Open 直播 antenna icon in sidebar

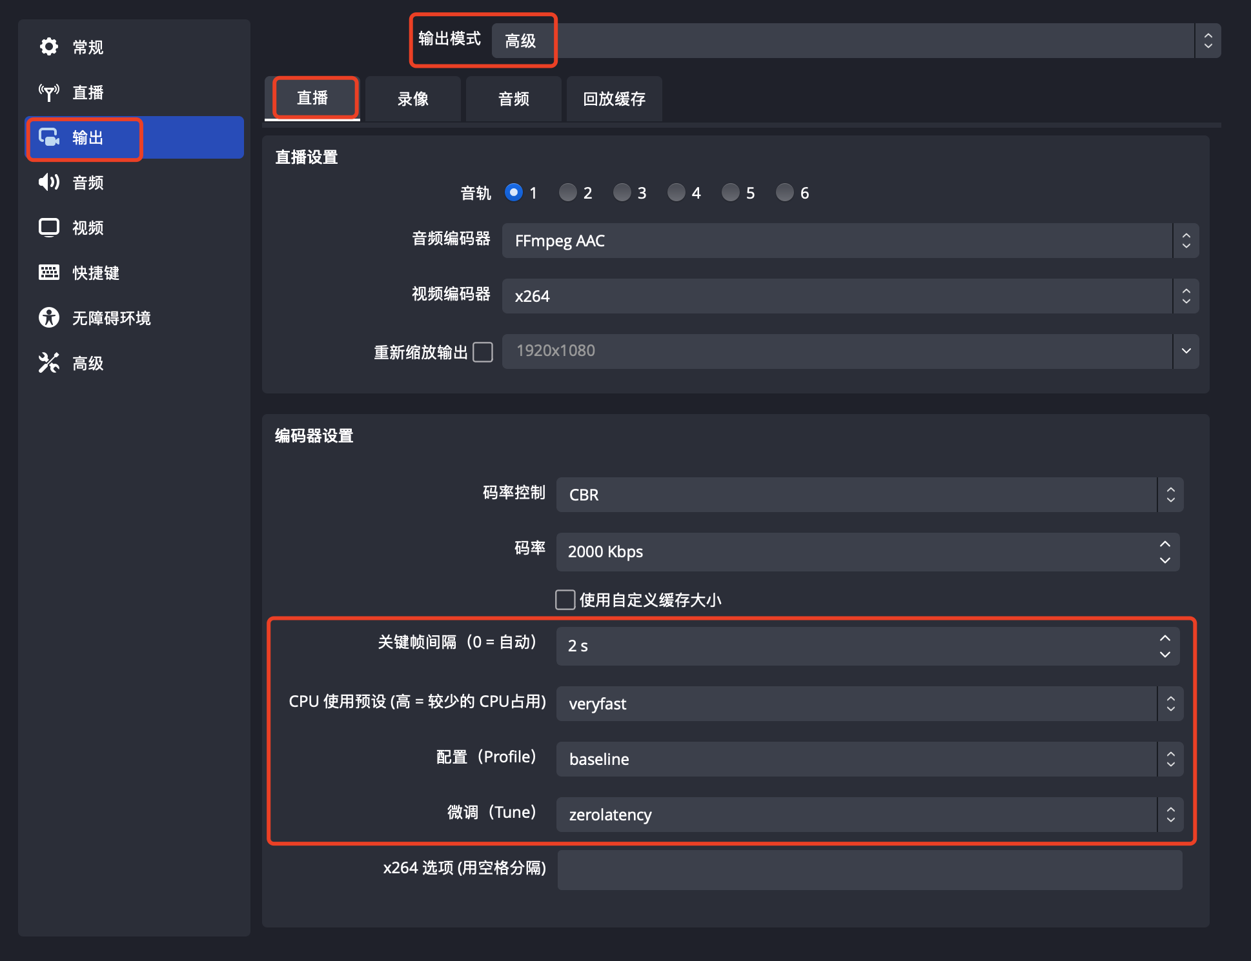point(49,92)
